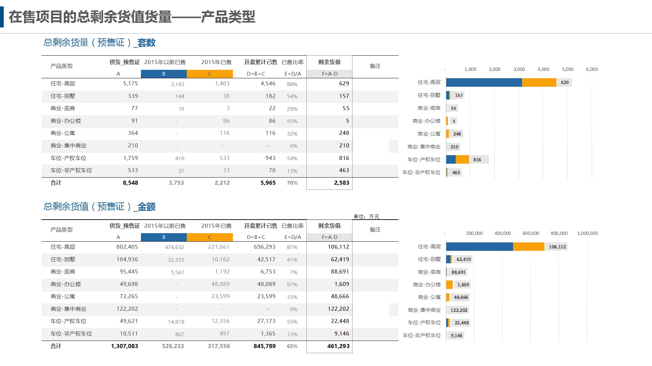Click total remaining units 2,583
The width and height of the screenshot is (652, 366).
click(x=342, y=183)
